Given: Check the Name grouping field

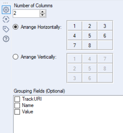Looking at the screenshot, I should coord(17,105).
